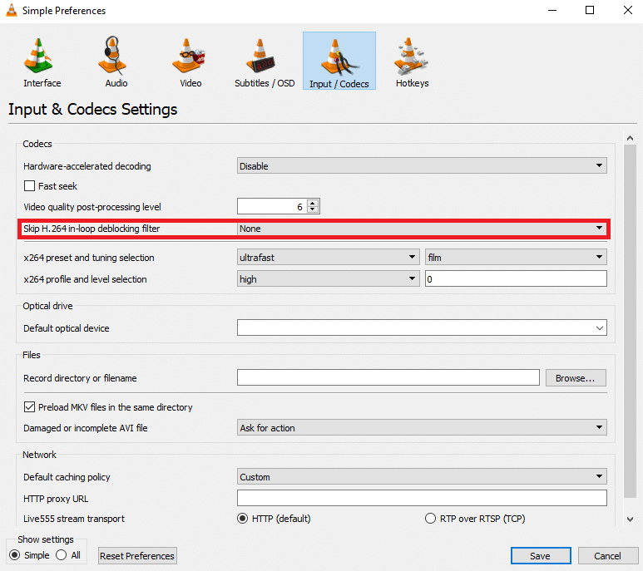The width and height of the screenshot is (643, 571).
Task: Open the x264 tuning film dropdown
Action: pos(516,257)
